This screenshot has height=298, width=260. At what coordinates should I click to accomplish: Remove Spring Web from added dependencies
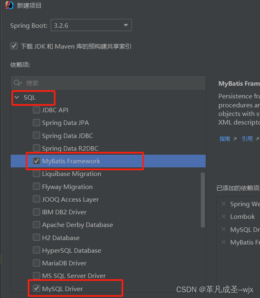click(224, 204)
